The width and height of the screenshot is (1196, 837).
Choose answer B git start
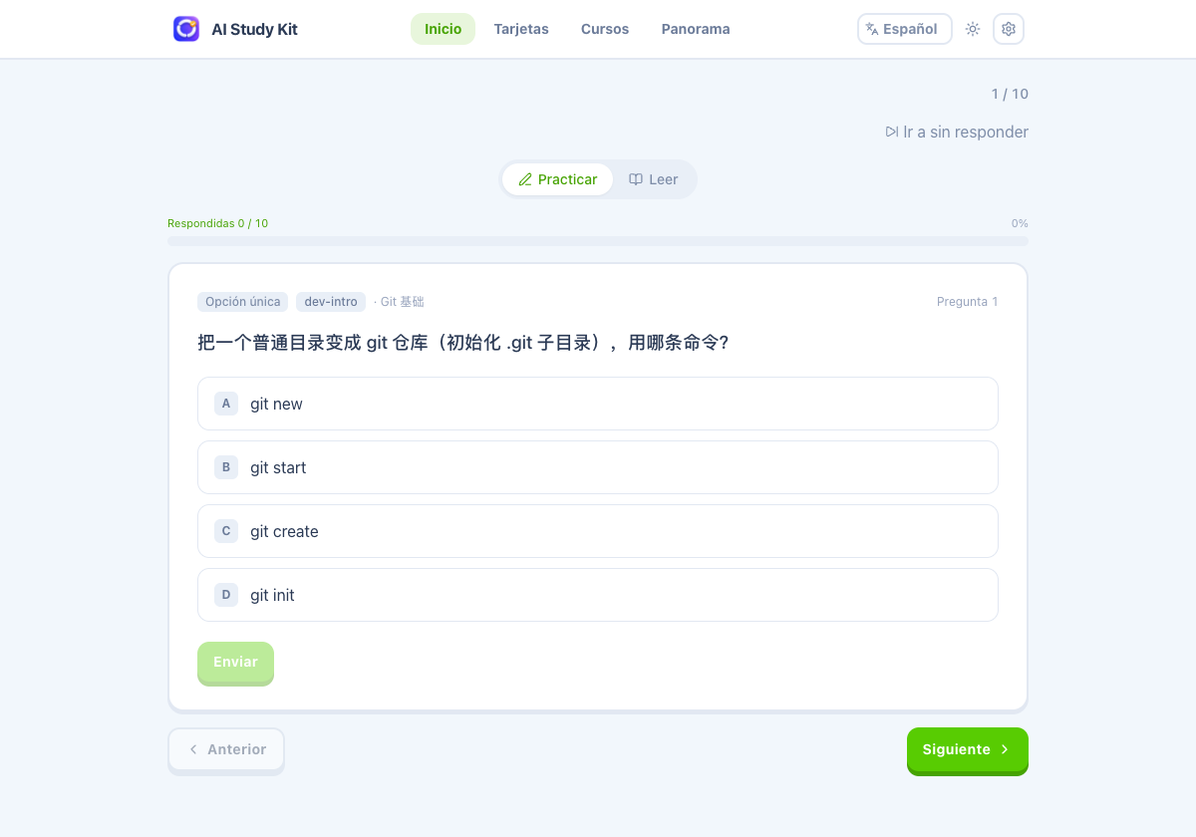click(x=598, y=467)
